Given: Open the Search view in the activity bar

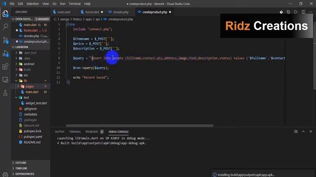Looking at the screenshot, I should point(5,27).
